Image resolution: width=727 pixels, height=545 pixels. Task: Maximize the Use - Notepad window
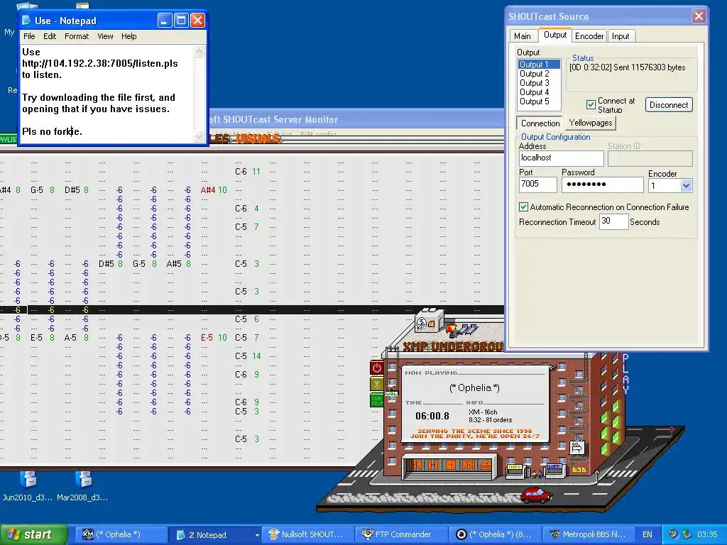click(x=181, y=20)
